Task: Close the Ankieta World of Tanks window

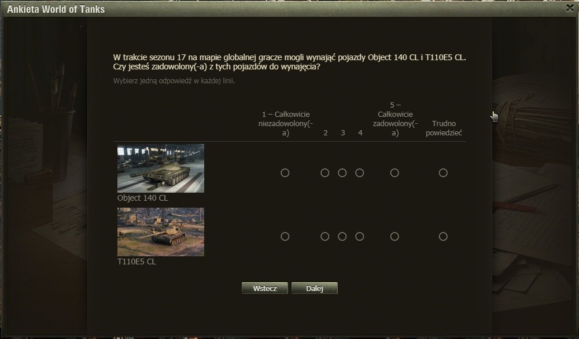Action: tap(570, 8)
